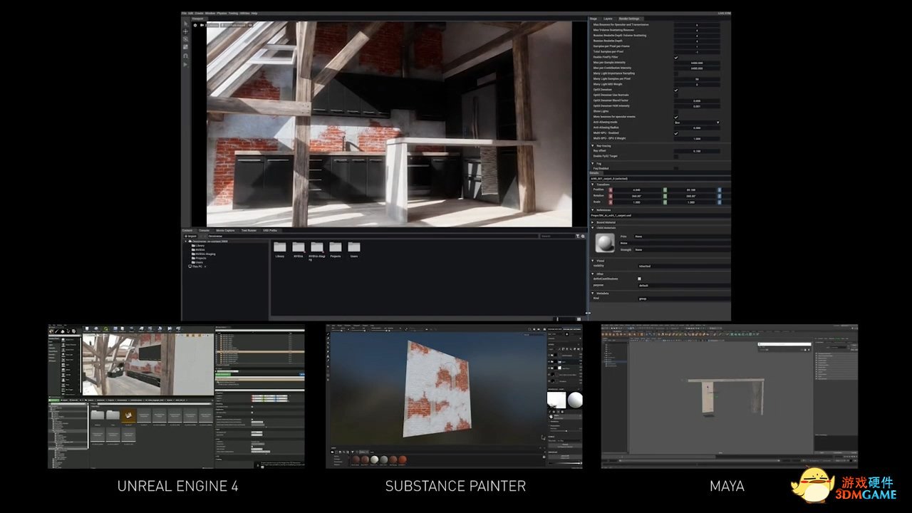Image resolution: width=912 pixels, height=513 pixels.
Task: Collapse the Child Materials section
Action: [x=592, y=228]
